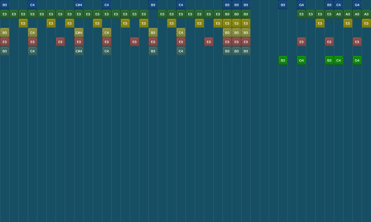Viewport: 371px width, 222px height.
Task: Select the yellow C#4 note
Action: [79, 33]
